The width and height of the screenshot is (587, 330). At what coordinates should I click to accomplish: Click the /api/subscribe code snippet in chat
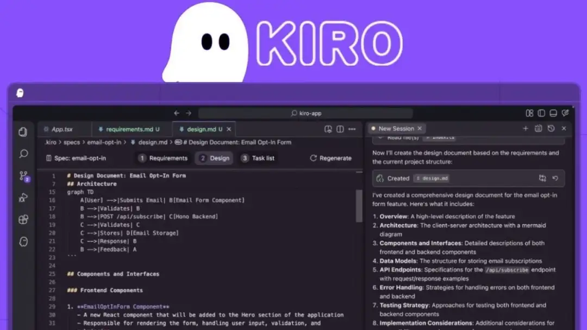(x=507, y=270)
